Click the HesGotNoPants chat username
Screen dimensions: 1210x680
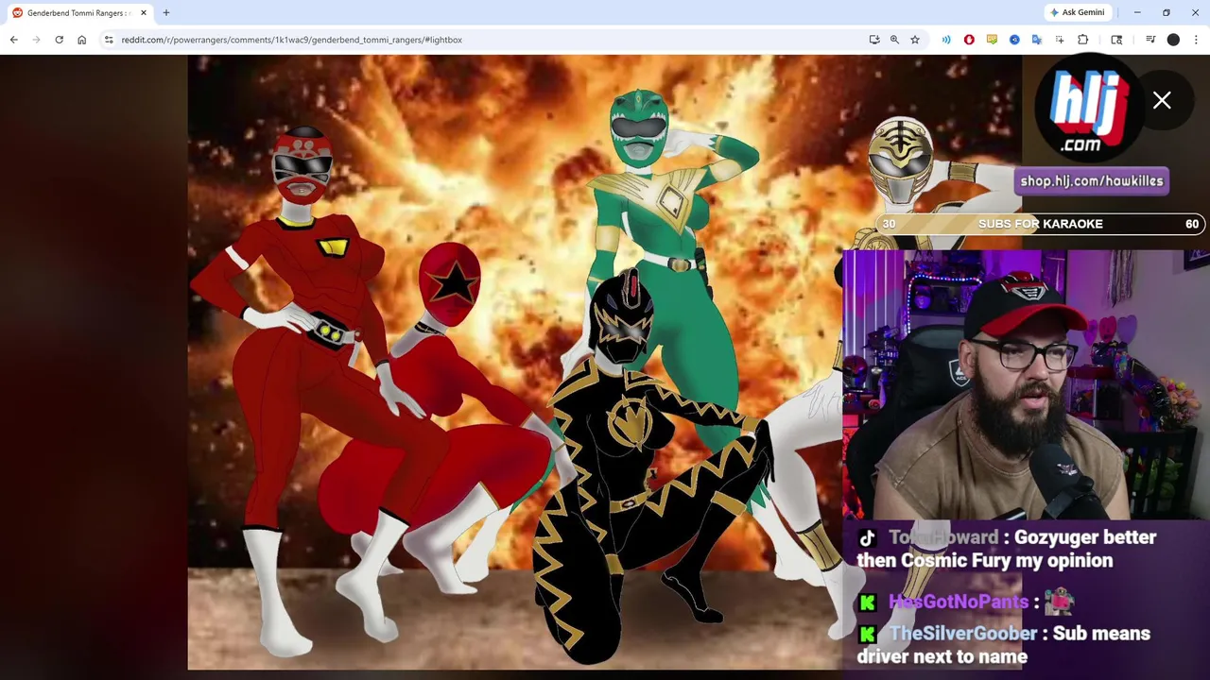tap(959, 602)
